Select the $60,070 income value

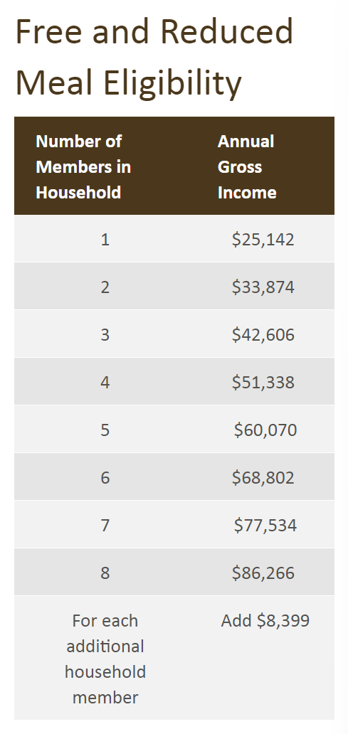pyautogui.click(x=265, y=430)
